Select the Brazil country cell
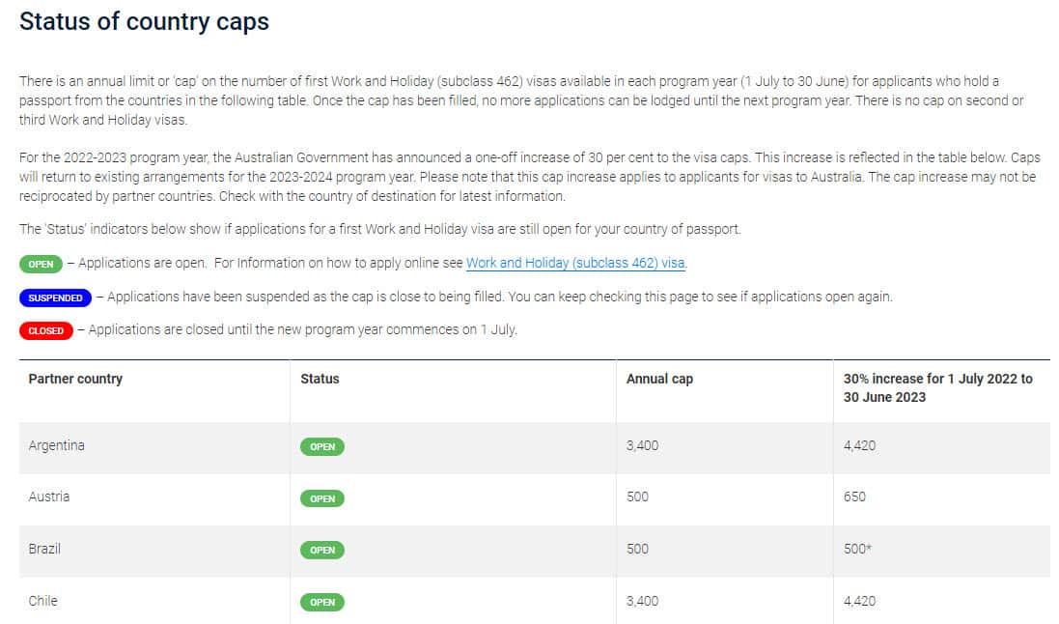The height and width of the screenshot is (624, 1059). coord(44,549)
